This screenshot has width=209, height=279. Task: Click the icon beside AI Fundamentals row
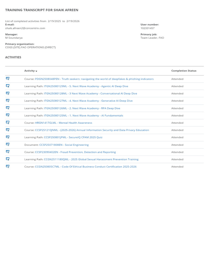[8, 115]
